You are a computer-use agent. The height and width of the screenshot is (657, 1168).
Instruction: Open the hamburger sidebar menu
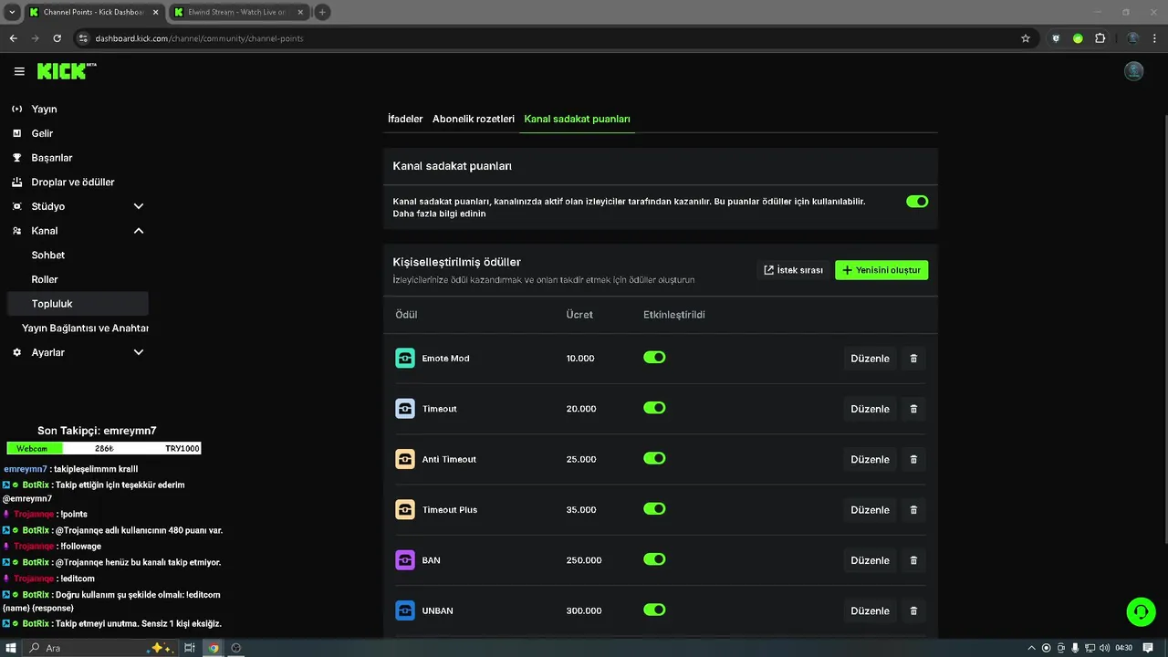[x=19, y=71]
